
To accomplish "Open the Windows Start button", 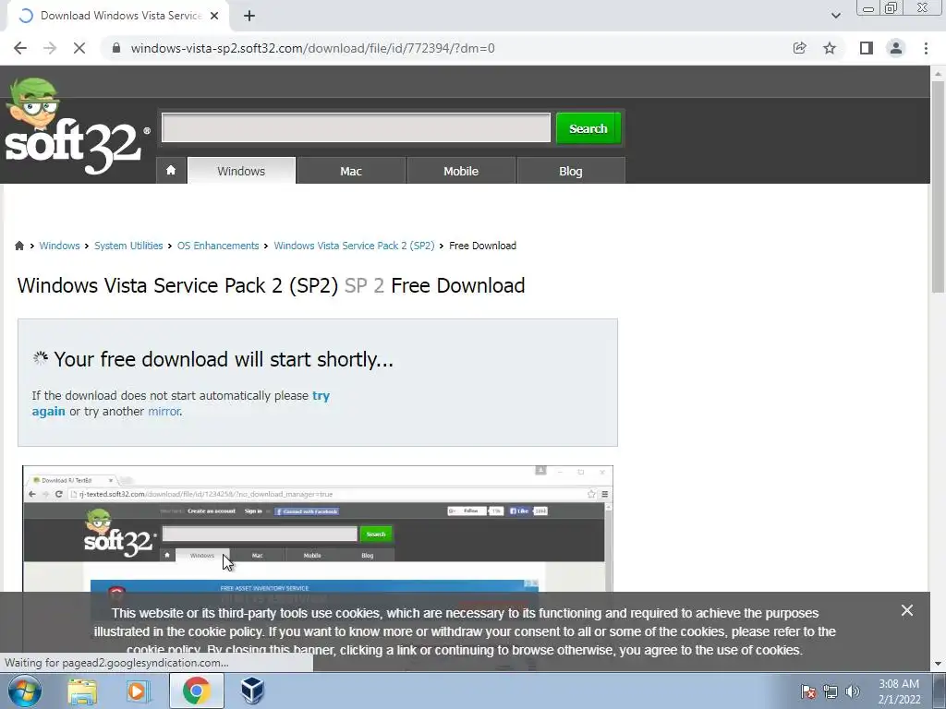I will click(x=25, y=691).
